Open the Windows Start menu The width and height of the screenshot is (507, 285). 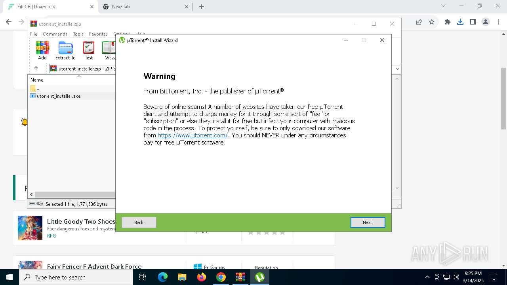pos(10,277)
